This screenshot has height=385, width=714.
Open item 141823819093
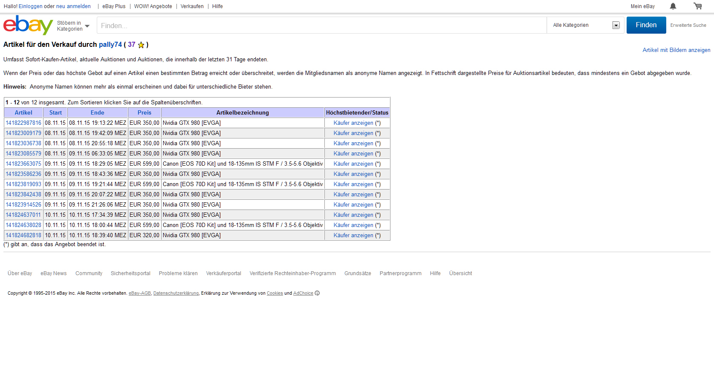(x=23, y=184)
